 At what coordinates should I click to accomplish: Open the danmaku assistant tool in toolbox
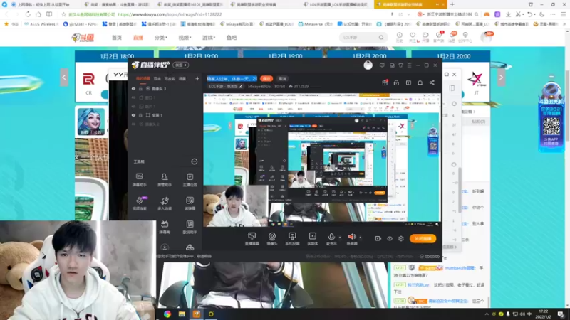[x=139, y=179]
